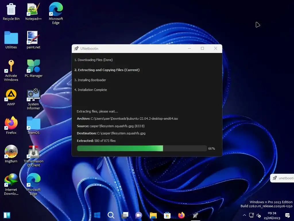
Task: Minimize the UNetbootin window
Action: pos(189,48)
